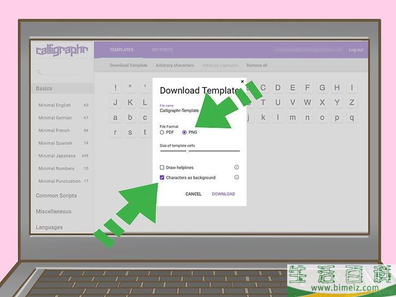Expand the Basics section in sidebar

[x=63, y=88]
